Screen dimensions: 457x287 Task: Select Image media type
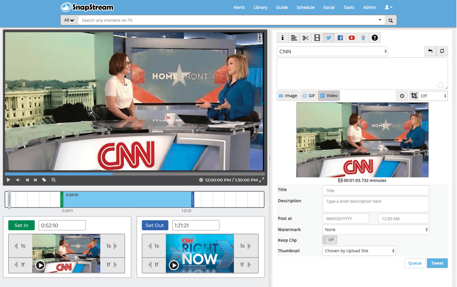288,96
